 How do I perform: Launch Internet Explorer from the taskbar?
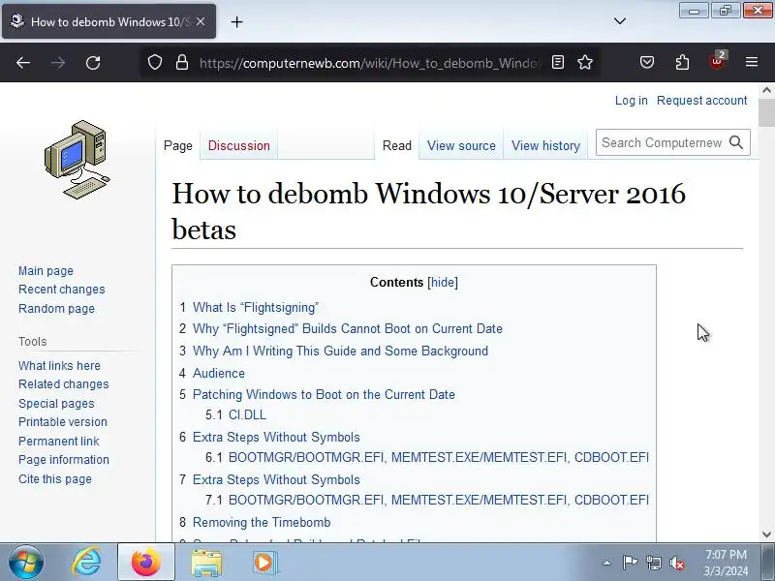pyautogui.click(x=86, y=563)
